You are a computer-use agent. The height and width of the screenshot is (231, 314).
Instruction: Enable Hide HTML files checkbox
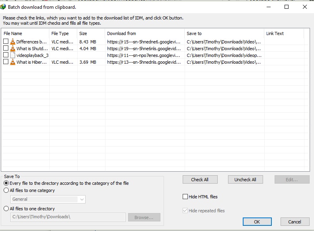(x=185, y=196)
